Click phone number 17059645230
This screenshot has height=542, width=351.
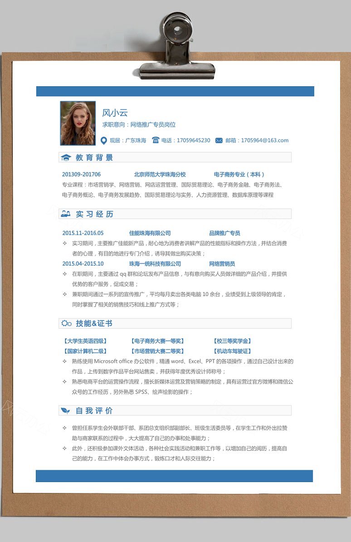click(194, 140)
